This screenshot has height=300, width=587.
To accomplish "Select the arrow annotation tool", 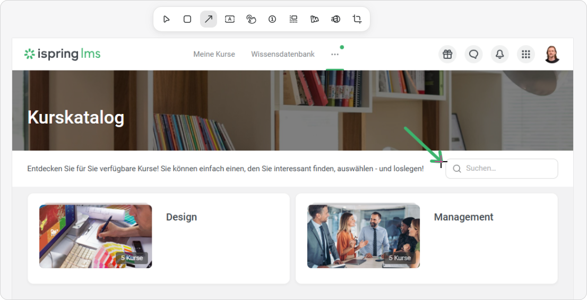I will click(x=209, y=19).
